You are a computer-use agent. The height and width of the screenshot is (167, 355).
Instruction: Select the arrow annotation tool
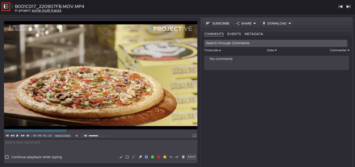pos(140,157)
